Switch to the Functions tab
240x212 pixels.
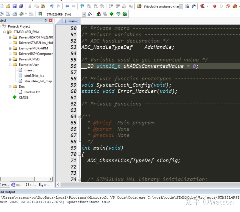click(x=31, y=185)
